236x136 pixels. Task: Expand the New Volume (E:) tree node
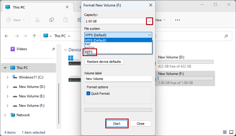click(x=7, y=96)
